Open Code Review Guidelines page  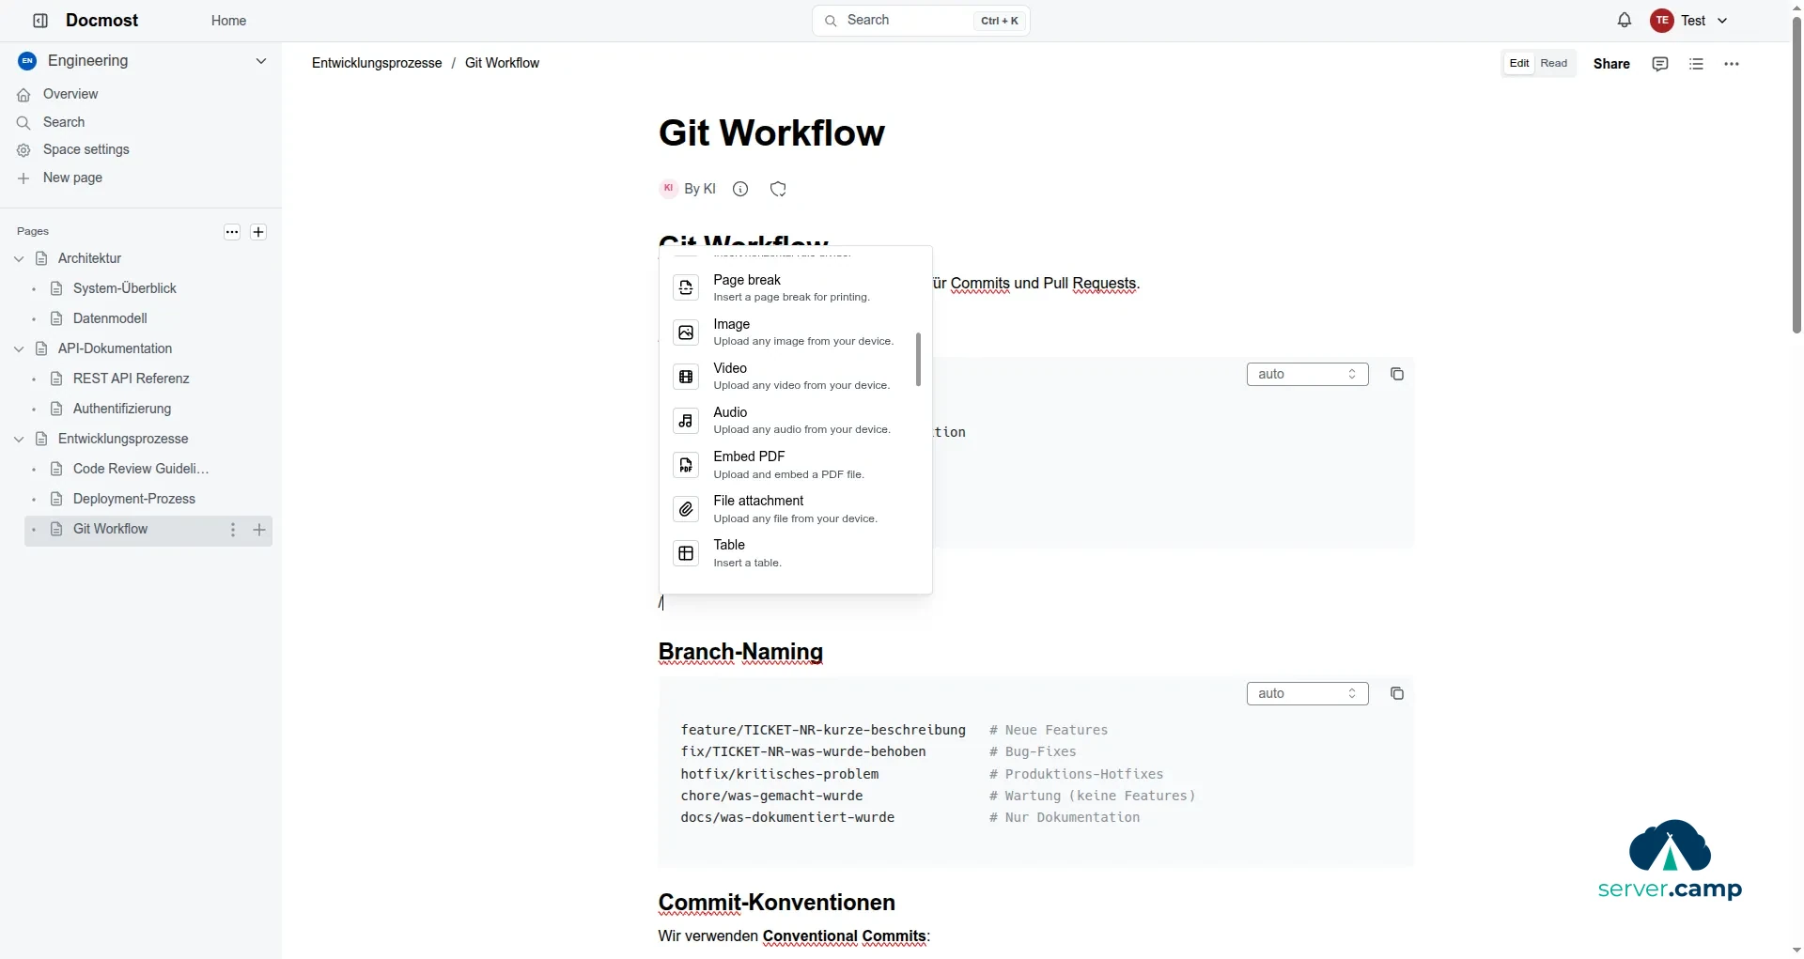(x=141, y=469)
